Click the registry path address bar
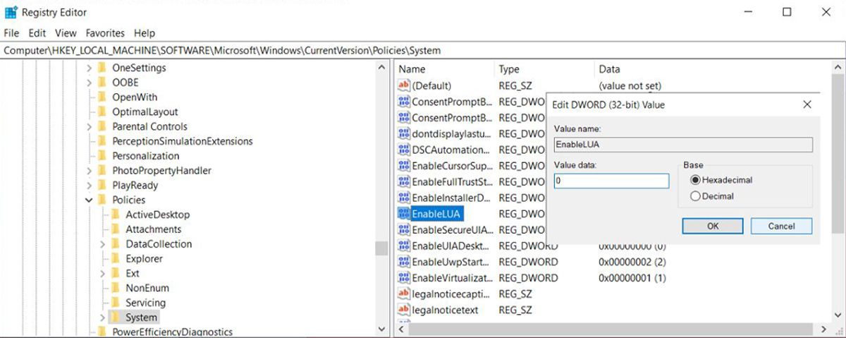 (423, 51)
